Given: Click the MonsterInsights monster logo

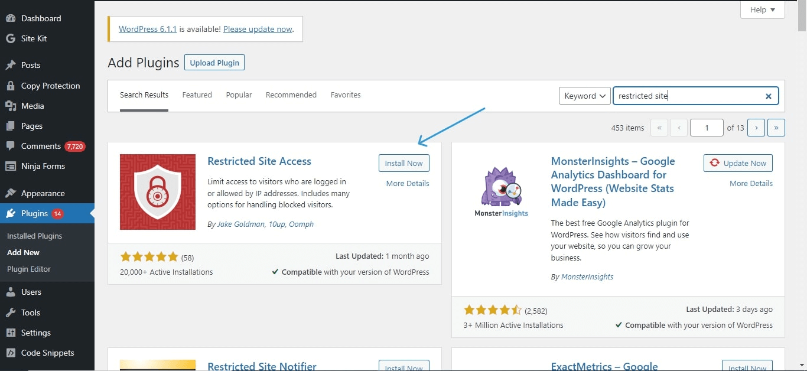Looking at the screenshot, I should pos(501,192).
